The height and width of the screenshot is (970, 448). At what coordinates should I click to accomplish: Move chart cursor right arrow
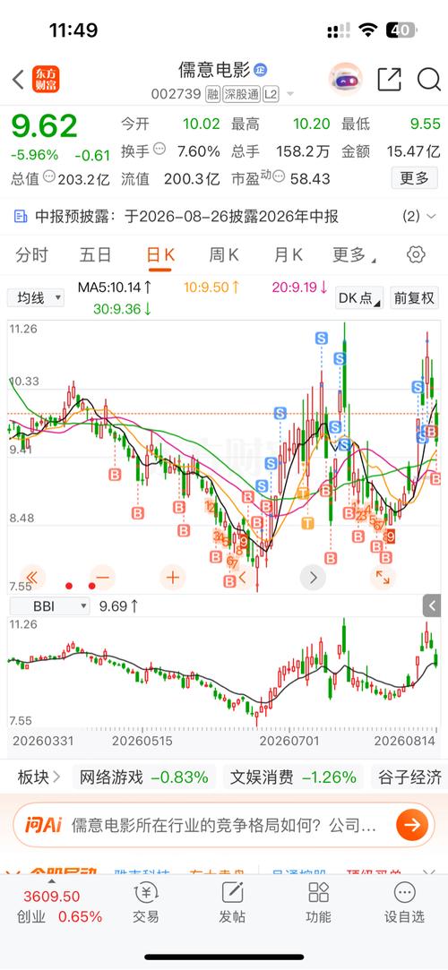pyautogui.click(x=313, y=578)
